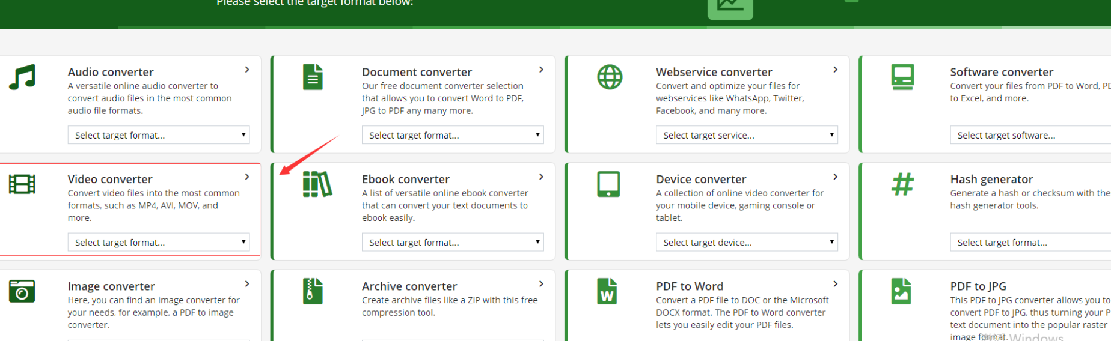Click the Archive converter zip file icon

pyautogui.click(x=313, y=291)
